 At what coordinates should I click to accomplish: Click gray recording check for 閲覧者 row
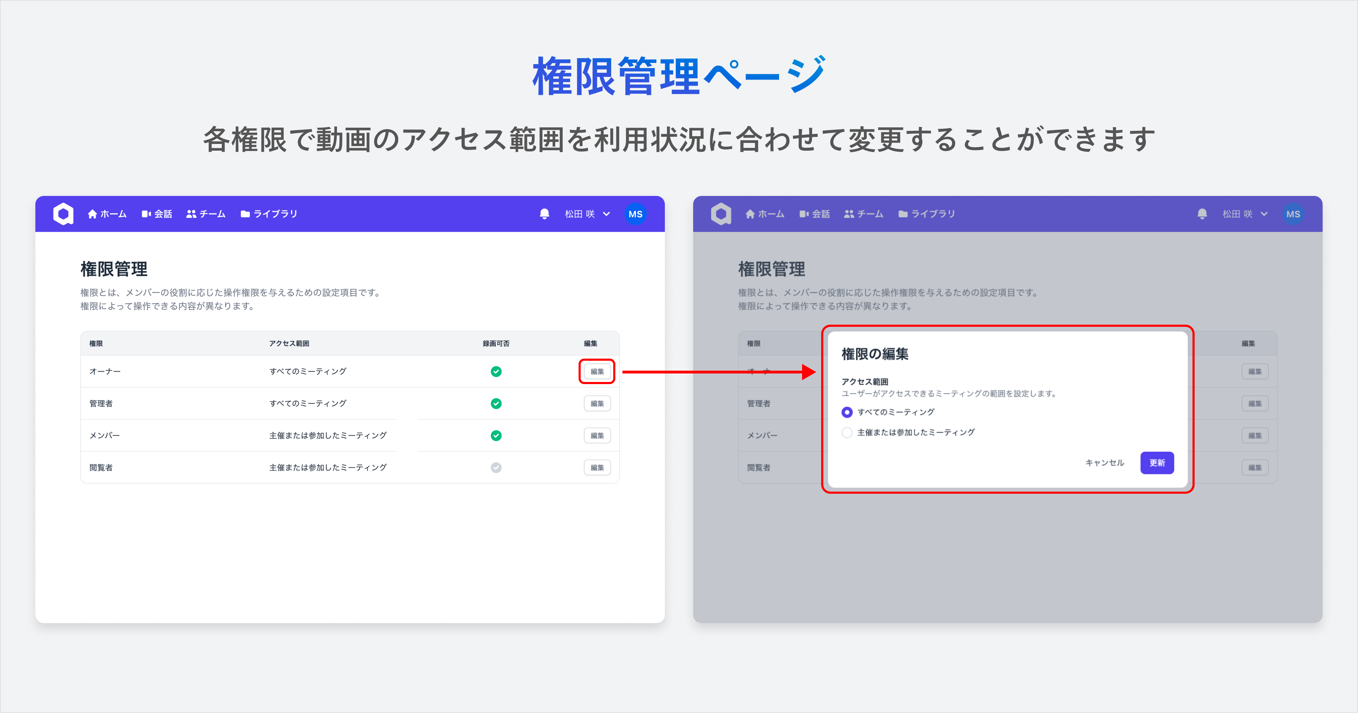tap(495, 467)
